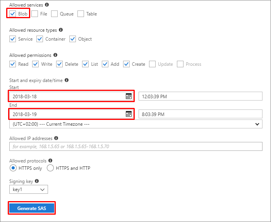The width and height of the screenshot is (271, 222).
Task: View info for Start and expiry date/time
Action: tap(67, 80)
